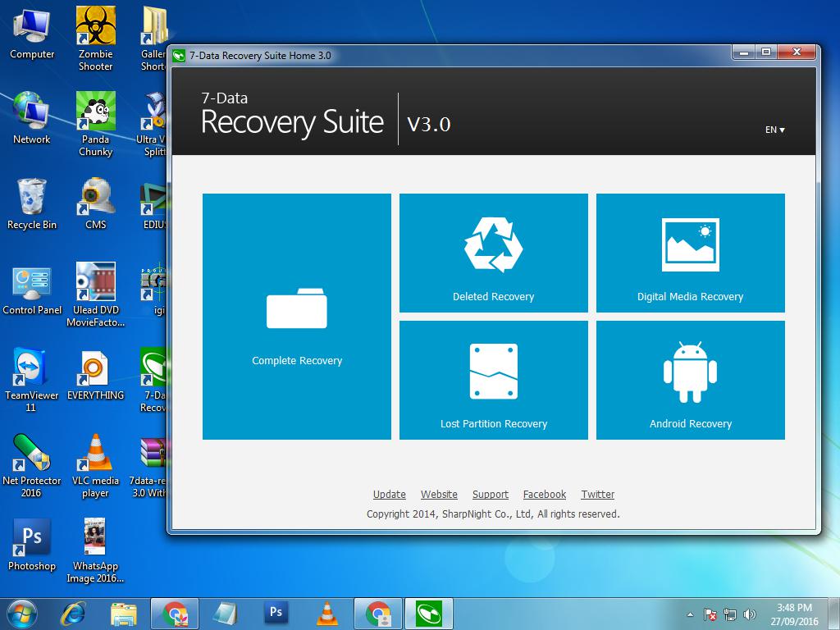Open Internet Explorer from the taskbar
Screen dimensions: 840x630
pyautogui.click(x=74, y=613)
